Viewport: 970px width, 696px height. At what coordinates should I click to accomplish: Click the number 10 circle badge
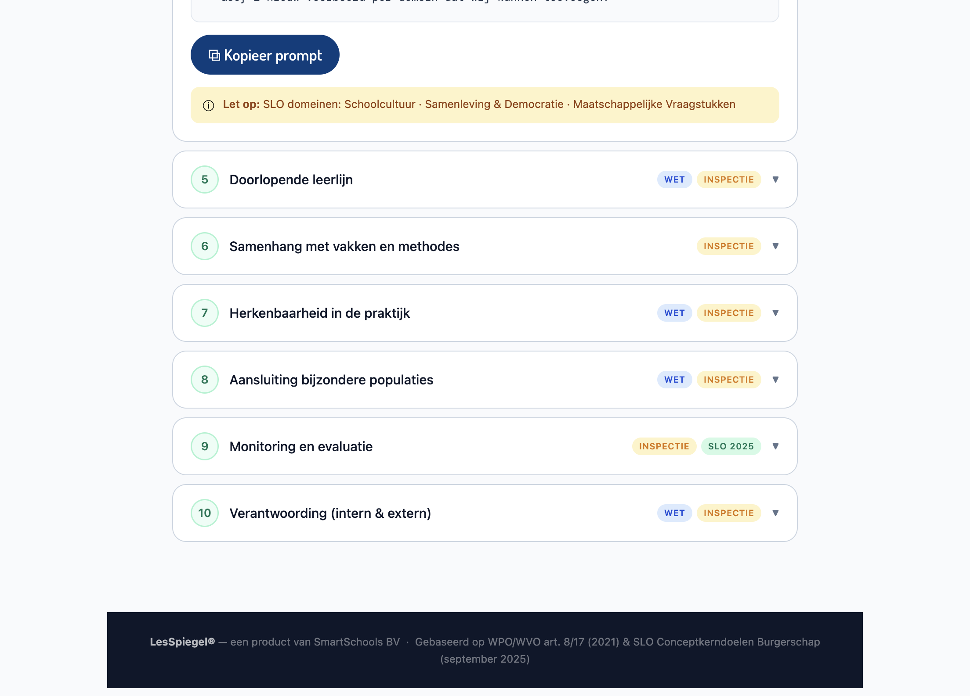205,513
